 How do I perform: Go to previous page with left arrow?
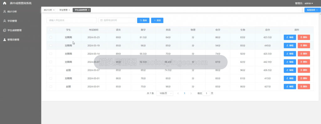click(x=178, y=93)
